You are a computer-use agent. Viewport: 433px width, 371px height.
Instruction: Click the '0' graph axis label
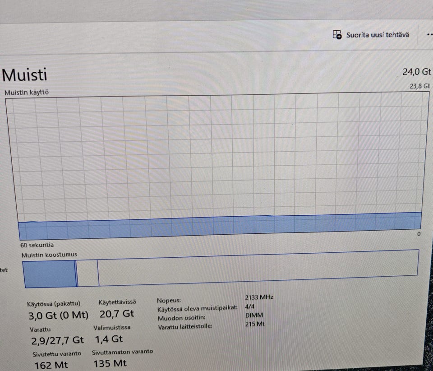pos(419,234)
